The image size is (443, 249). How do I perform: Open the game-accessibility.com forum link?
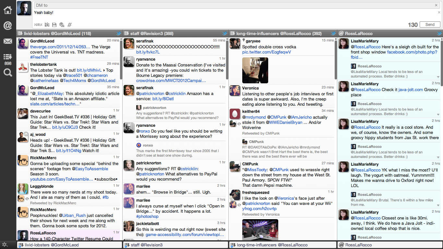(185, 234)
